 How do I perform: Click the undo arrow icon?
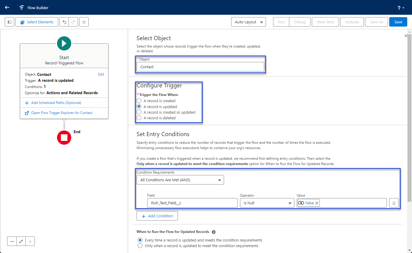pos(64,22)
